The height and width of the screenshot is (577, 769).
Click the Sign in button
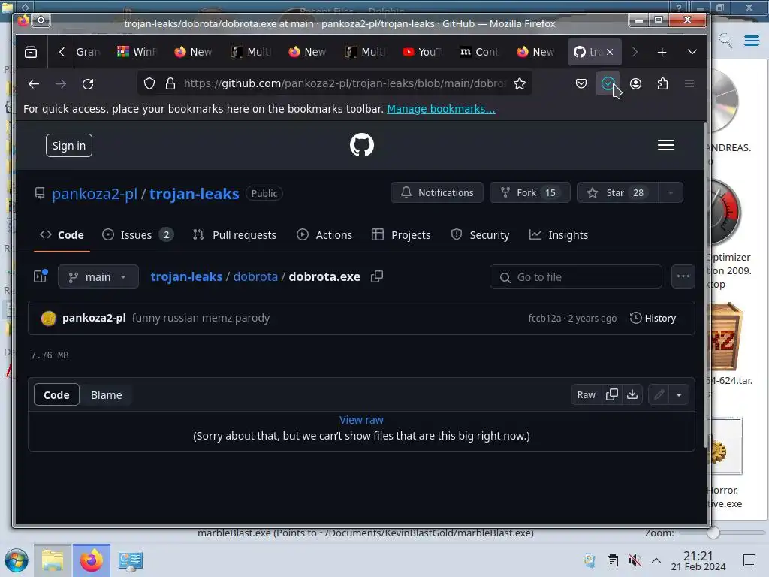(69, 146)
